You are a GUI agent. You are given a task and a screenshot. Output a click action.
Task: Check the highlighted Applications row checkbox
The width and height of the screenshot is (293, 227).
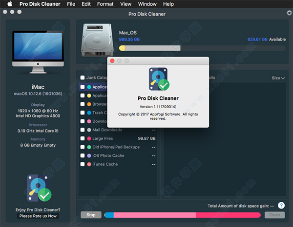[83, 87]
